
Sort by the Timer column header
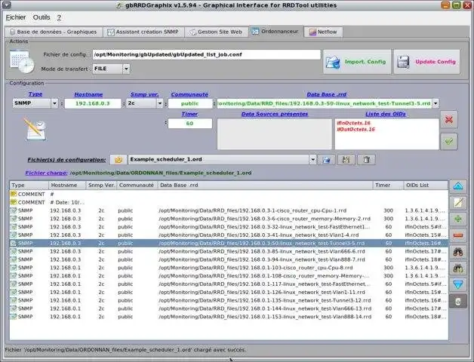(388, 186)
